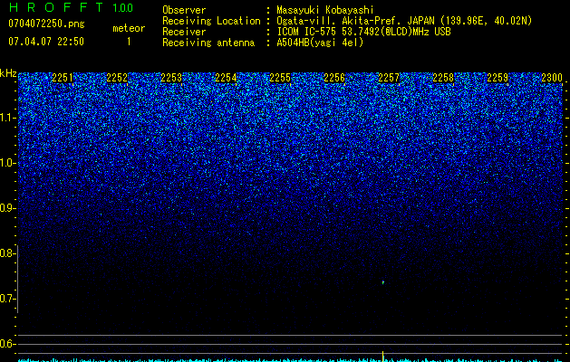
Task: Click the Receiving antenna field label
Action: [208, 43]
